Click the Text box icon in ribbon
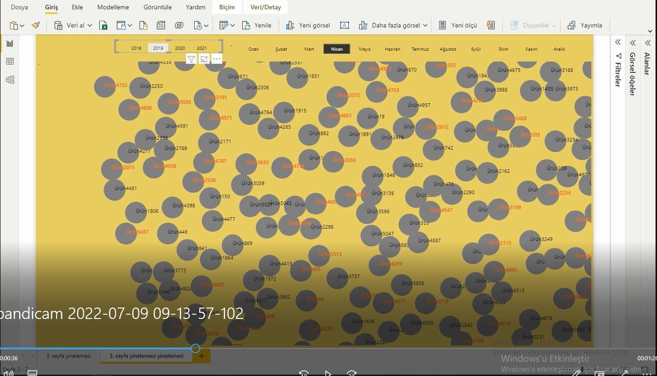Viewport: 657px width, 376px height. (344, 25)
